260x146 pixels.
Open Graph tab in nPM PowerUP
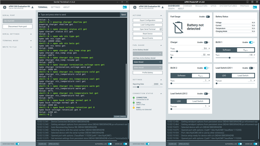(x=171, y=8)
